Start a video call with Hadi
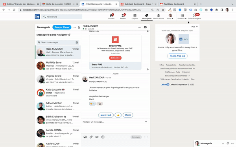The height and width of the screenshot is (147, 236). [x=146, y=27]
